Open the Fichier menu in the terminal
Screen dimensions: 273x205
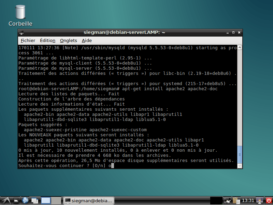pos(28,40)
